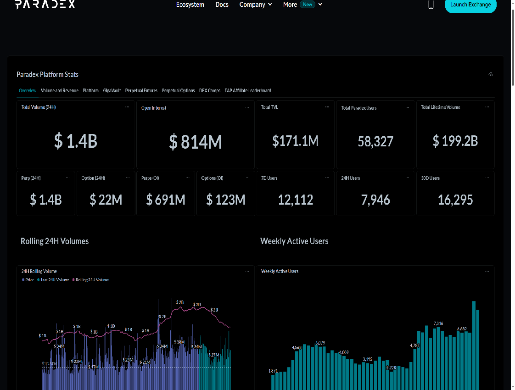
Task: Click the Launch Exchange button
Action: [x=470, y=5]
